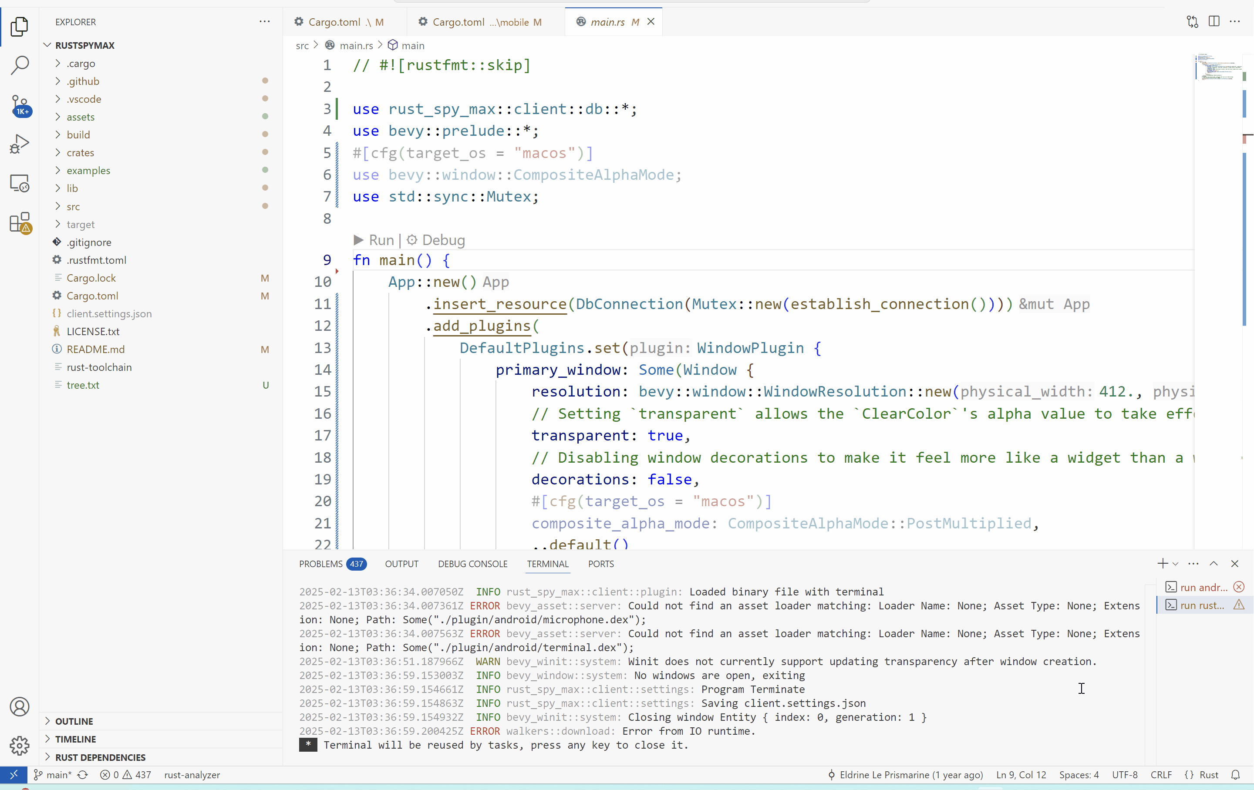Open the Search view in activity bar
Image resolution: width=1254 pixels, height=790 pixels.
(x=19, y=66)
